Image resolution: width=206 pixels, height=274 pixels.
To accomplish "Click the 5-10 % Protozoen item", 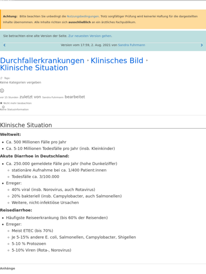I will [29, 244].
